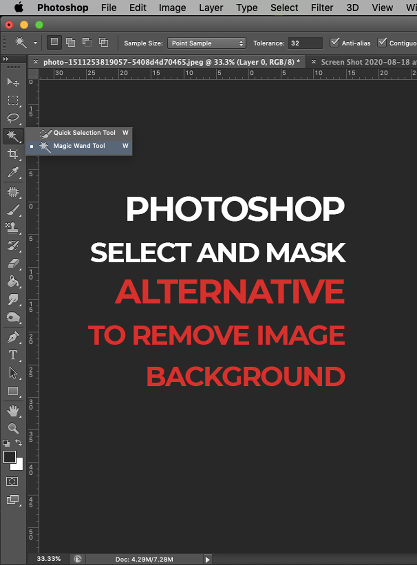Open the Photoshop application menu
The height and width of the screenshot is (565, 417).
pos(63,8)
